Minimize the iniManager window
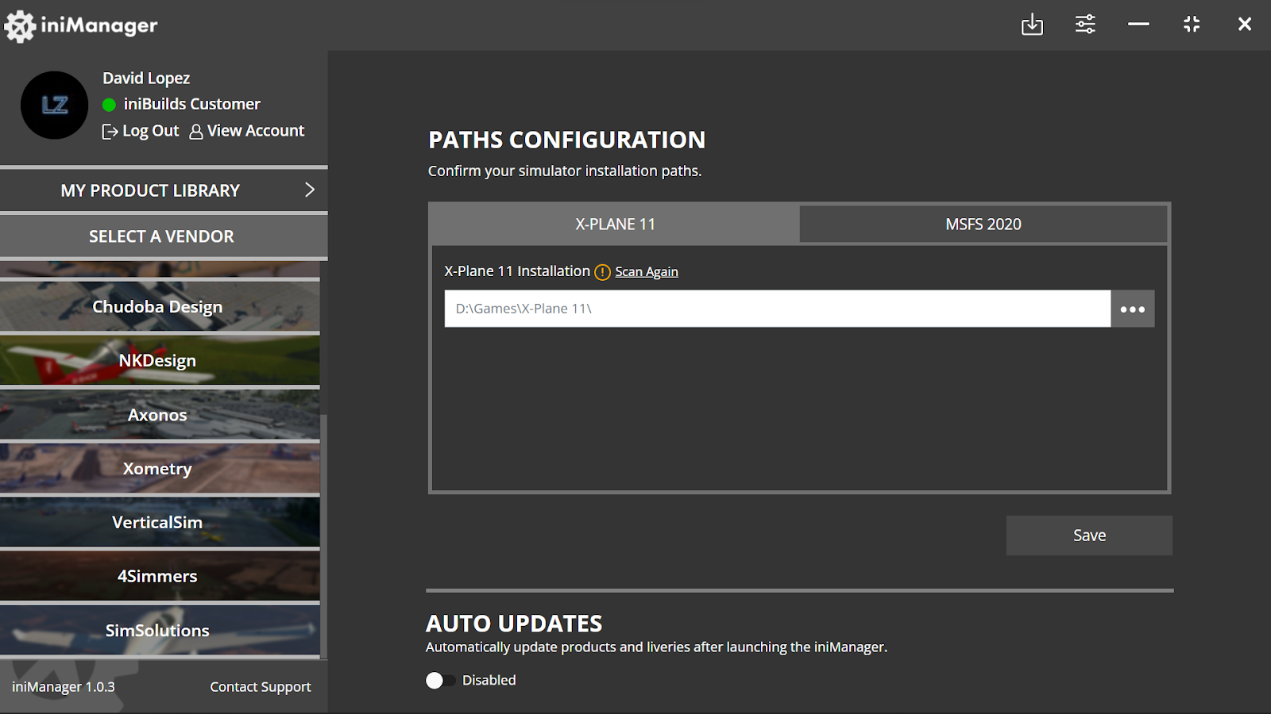1271x714 pixels. 1138,25
